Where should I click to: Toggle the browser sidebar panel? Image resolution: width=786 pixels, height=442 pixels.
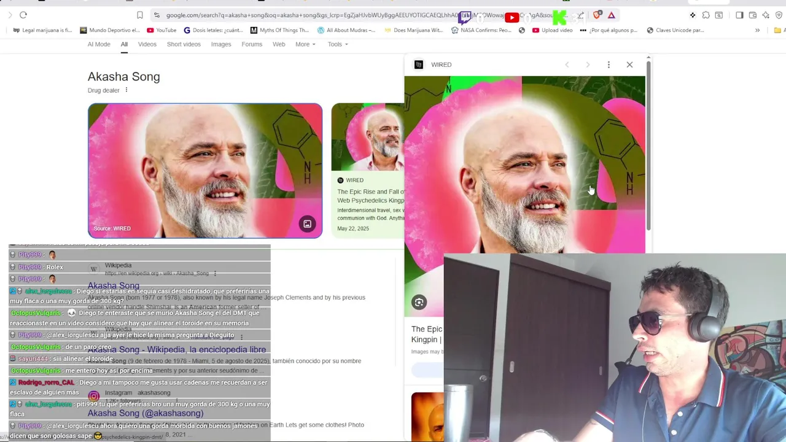click(739, 15)
